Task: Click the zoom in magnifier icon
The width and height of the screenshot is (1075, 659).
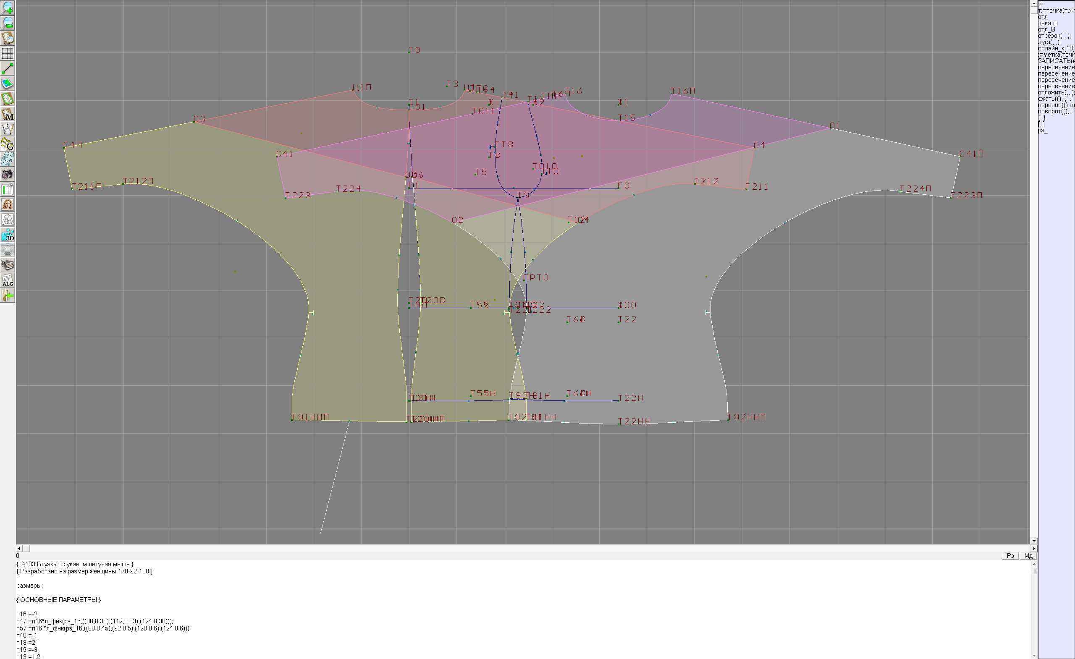Action: [x=8, y=8]
